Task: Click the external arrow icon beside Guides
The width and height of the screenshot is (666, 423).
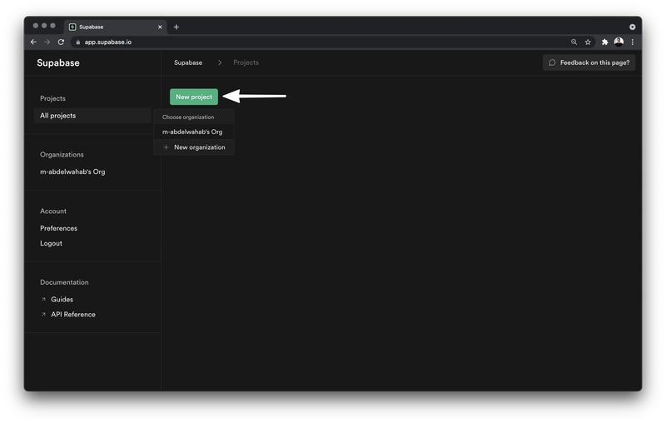Action: coord(43,300)
